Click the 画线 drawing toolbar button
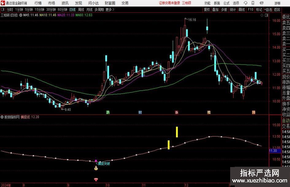The height and width of the screenshot is (187, 290). click(242, 10)
